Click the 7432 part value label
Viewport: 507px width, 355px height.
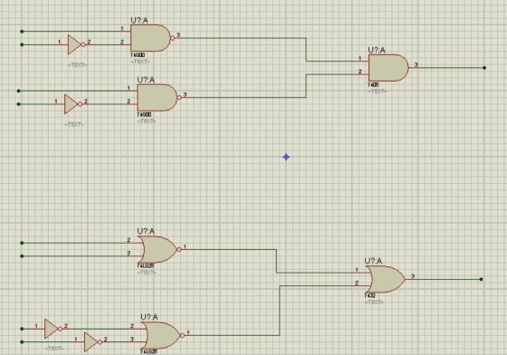tap(370, 296)
